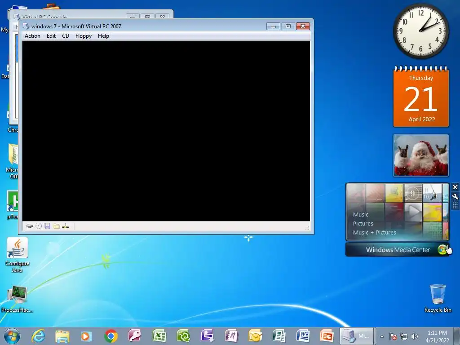
Task: Open Windows Explorer from the taskbar
Action: pos(62,336)
